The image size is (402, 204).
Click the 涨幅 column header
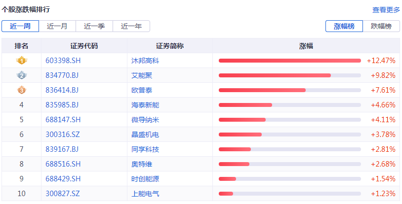point(306,46)
